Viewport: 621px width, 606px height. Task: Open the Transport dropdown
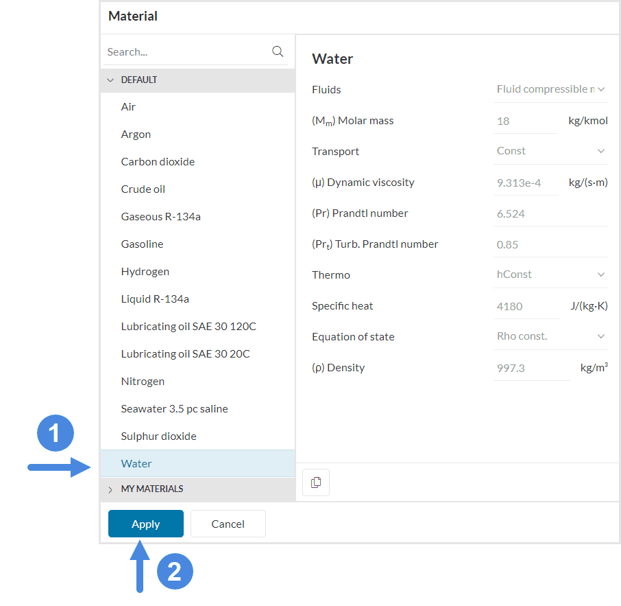point(550,151)
